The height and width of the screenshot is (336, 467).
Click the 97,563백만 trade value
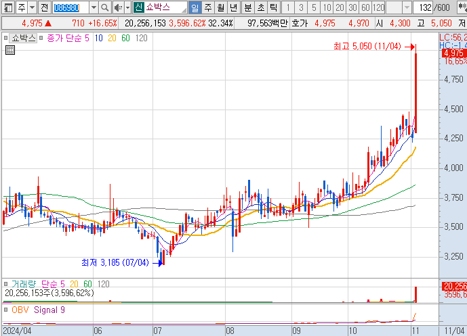point(268,23)
